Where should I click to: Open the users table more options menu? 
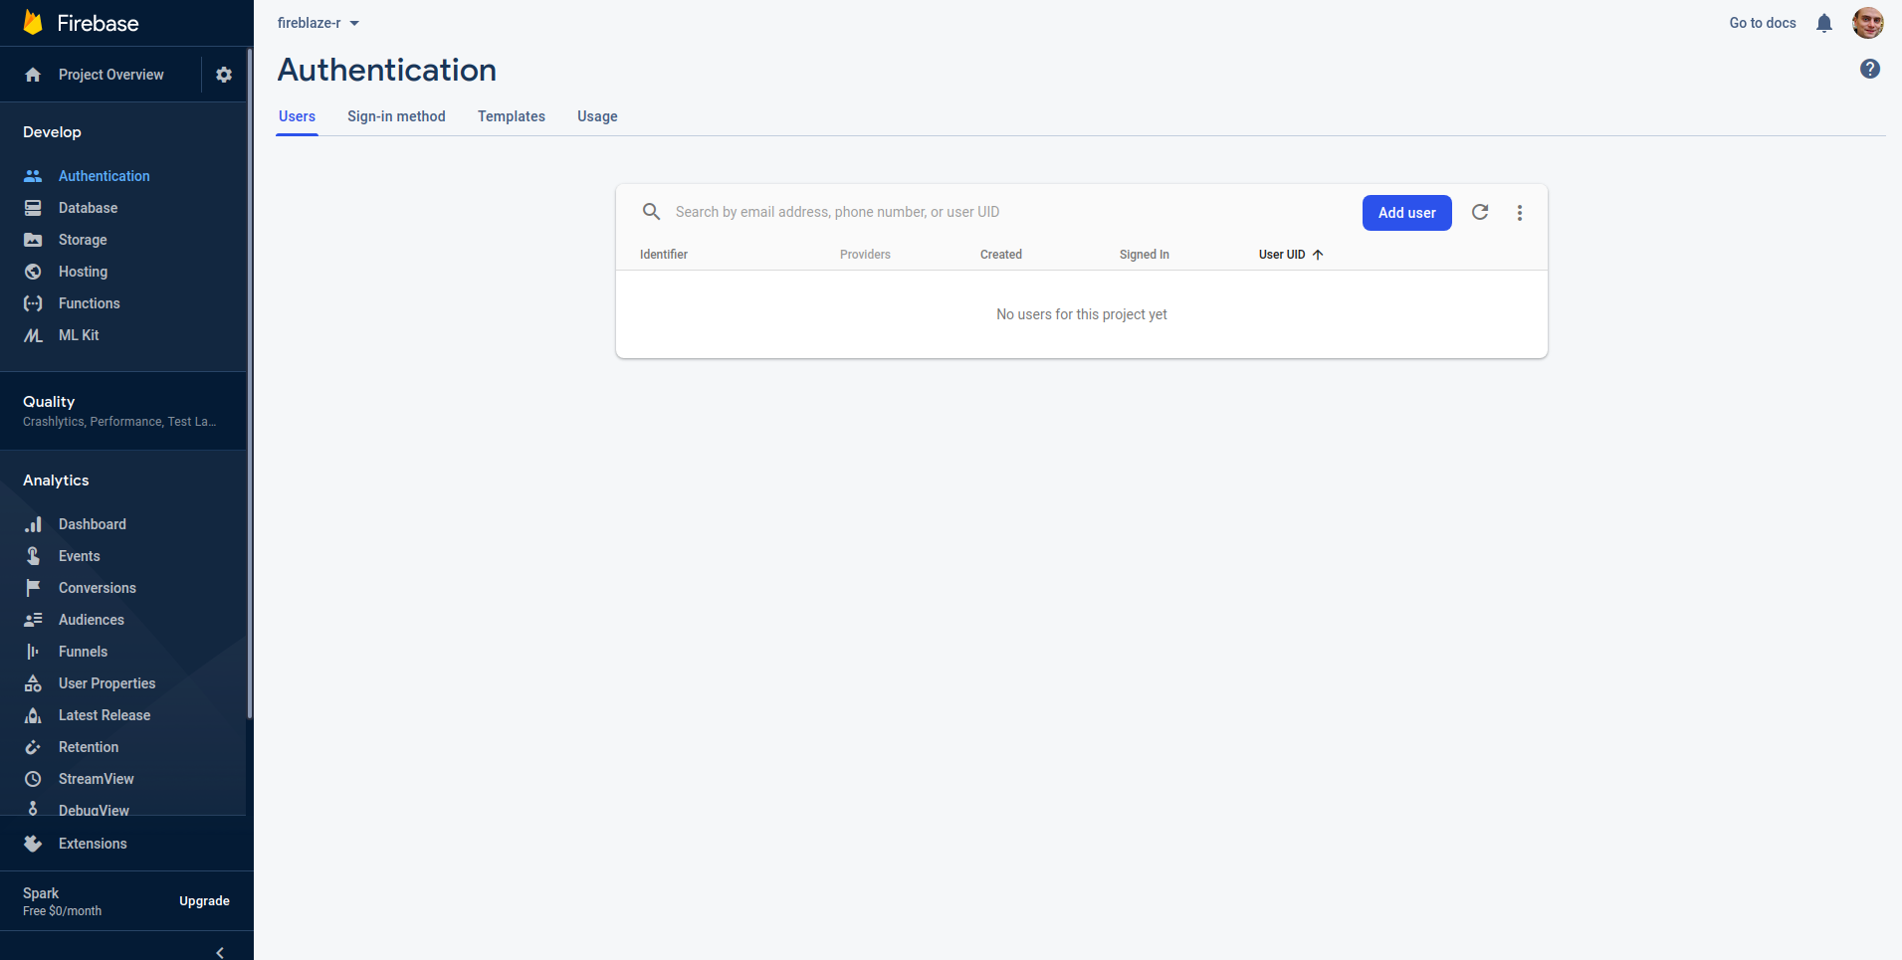1520,213
